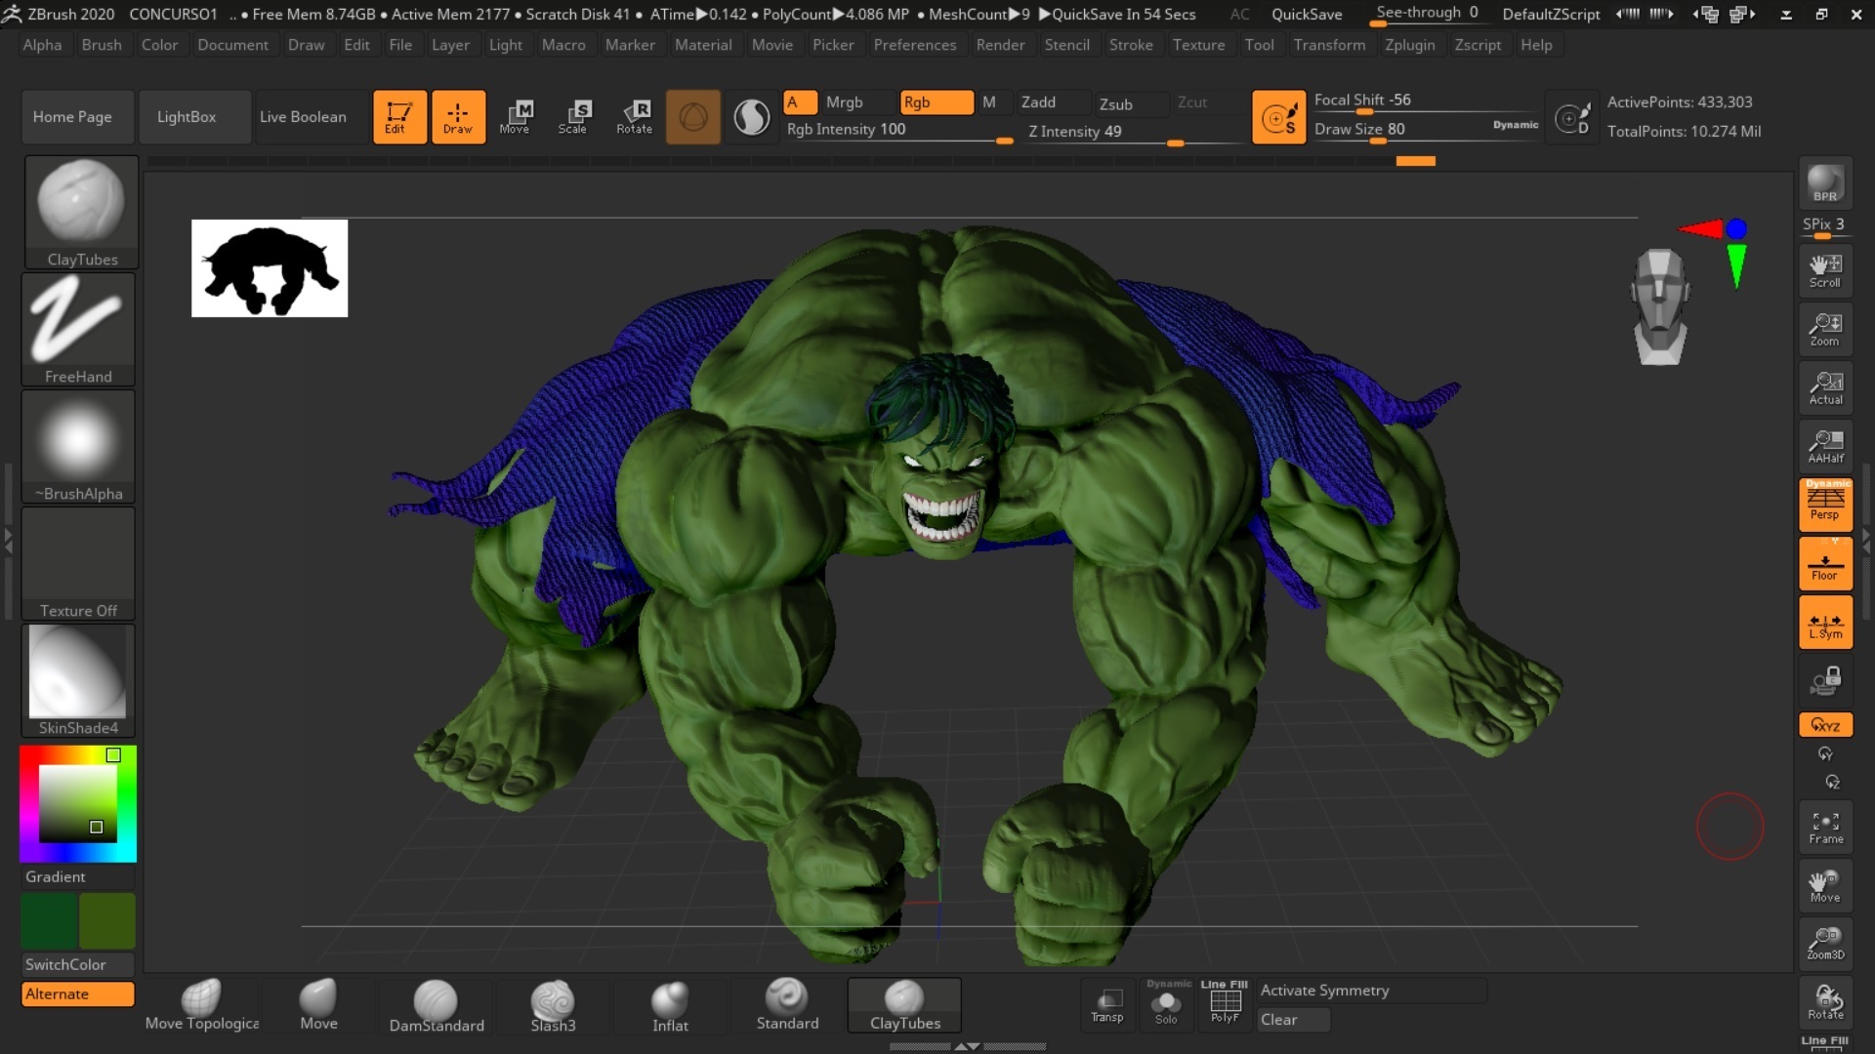This screenshot has width=1875, height=1054.
Task: Toggle Perspective mode off
Action: tap(1825, 504)
